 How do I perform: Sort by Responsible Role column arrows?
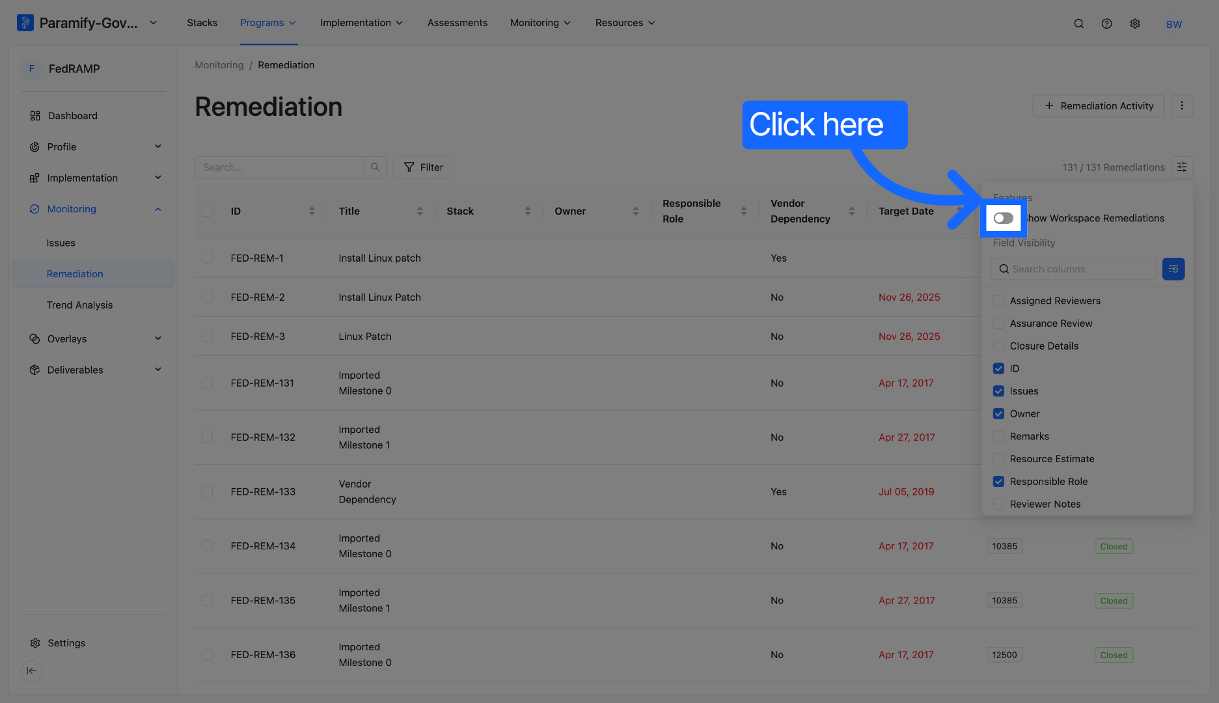pyautogui.click(x=744, y=211)
